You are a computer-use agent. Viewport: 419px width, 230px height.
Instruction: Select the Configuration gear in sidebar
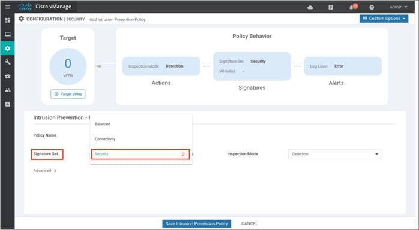pyautogui.click(x=7, y=49)
